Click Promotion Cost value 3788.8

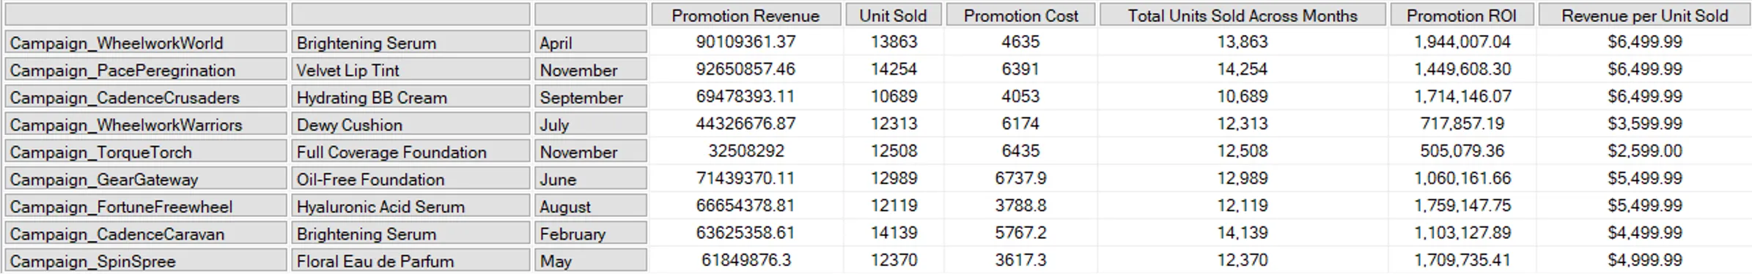(1020, 205)
